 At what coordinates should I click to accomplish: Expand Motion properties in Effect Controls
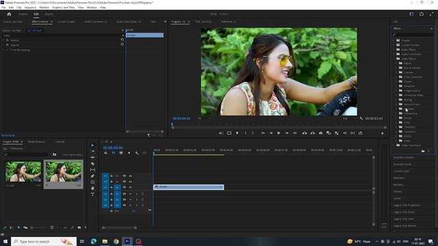[x=3, y=40]
